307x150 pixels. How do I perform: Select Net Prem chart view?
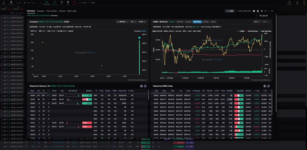click(x=197, y=22)
